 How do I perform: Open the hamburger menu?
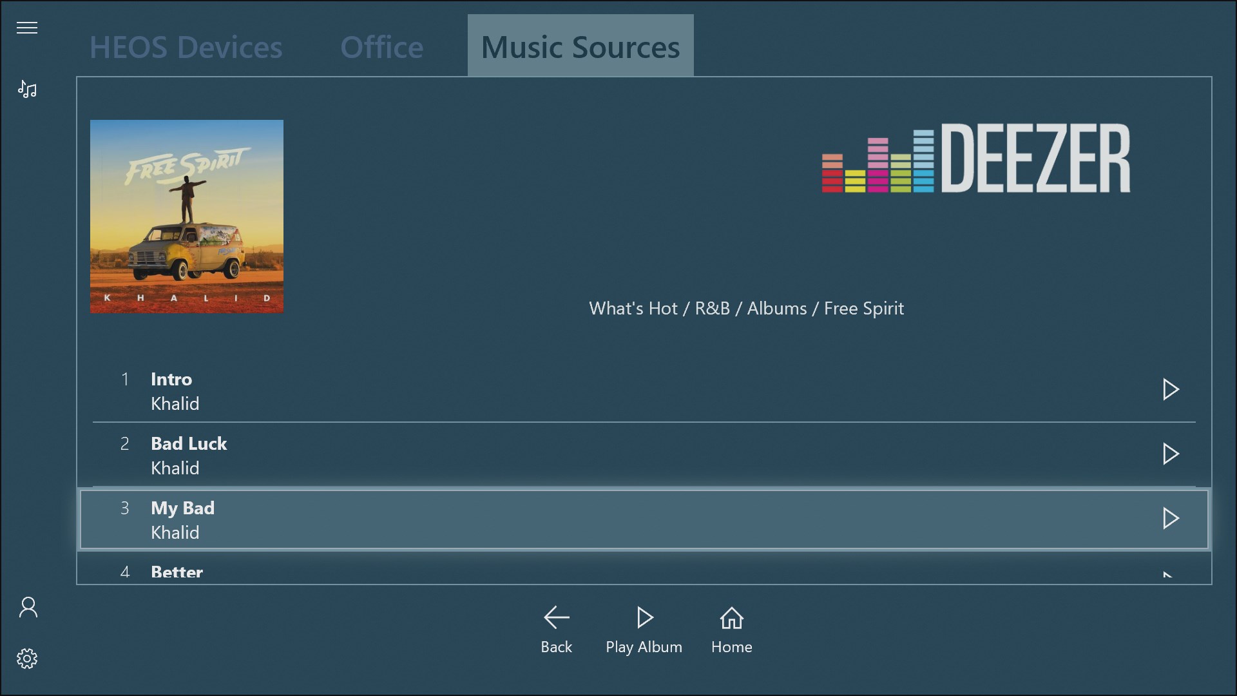tap(27, 27)
